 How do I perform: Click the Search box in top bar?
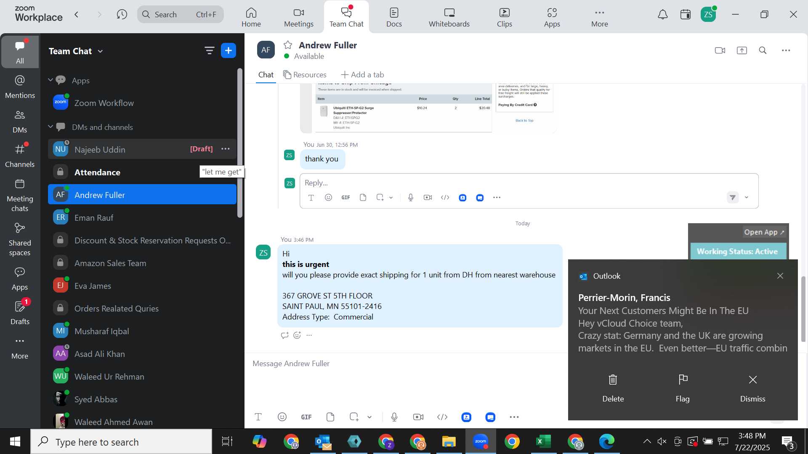pos(181,15)
